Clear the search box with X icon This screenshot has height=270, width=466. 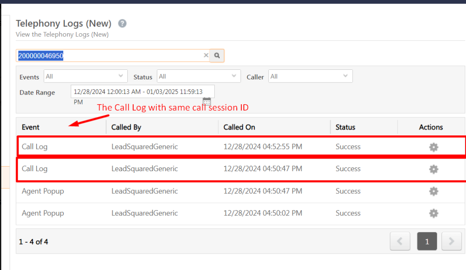[206, 56]
